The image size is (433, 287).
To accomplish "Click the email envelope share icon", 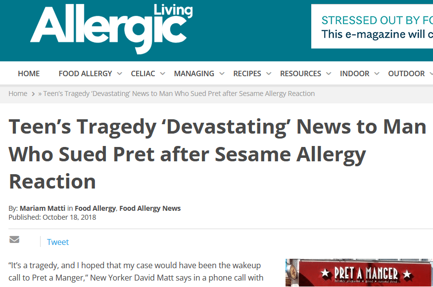I will 14,240.
